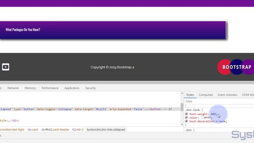Select breadcrumb 'ccordion.text-light'
This screenshot has height=143, width=254.
(x=12, y=130)
